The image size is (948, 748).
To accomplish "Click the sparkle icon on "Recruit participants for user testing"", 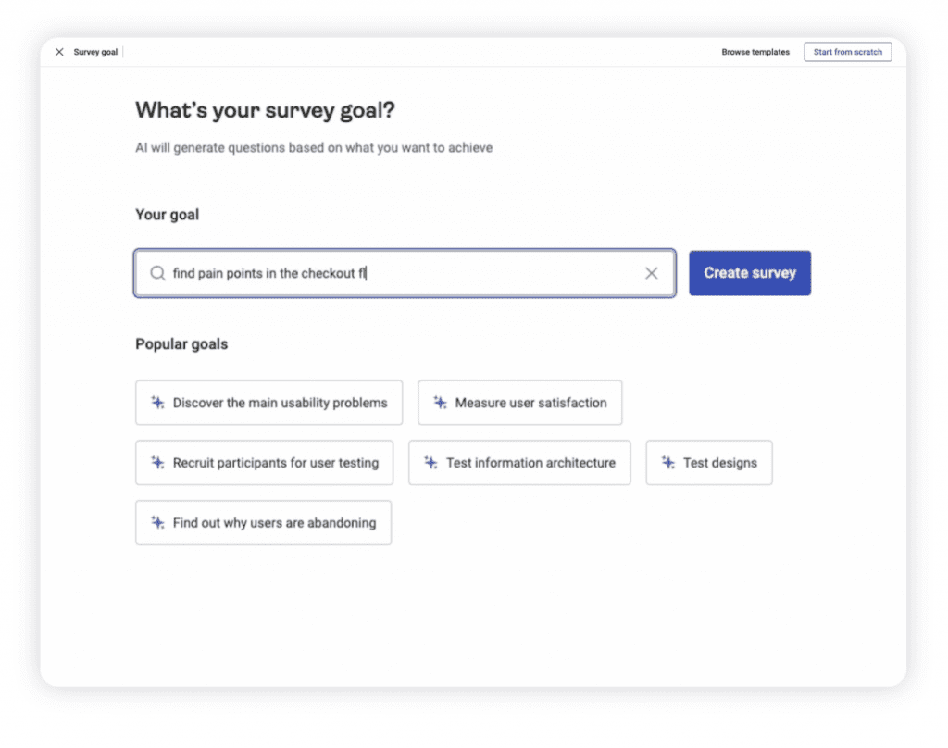I will [x=155, y=462].
